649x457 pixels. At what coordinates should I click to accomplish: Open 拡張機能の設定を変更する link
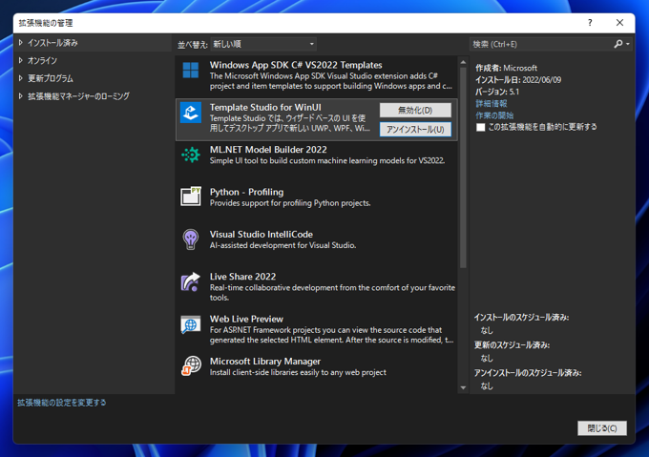click(x=62, y=403)
